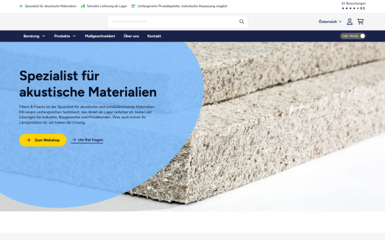Click the Spezialist für akustische Materialien headline
Screen dimensions: 385x240
[88, 84]
